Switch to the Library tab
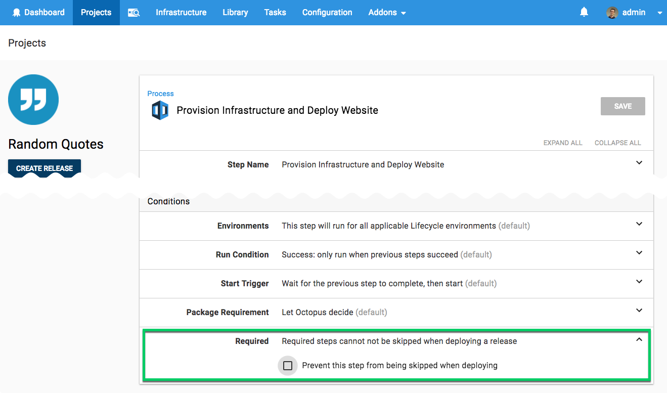This screenshot has height=393, width=667. point(235,12)
